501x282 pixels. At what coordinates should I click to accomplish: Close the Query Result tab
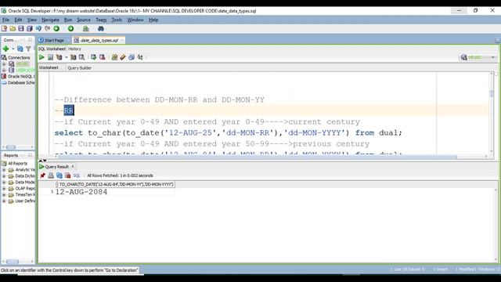[73, 167]
